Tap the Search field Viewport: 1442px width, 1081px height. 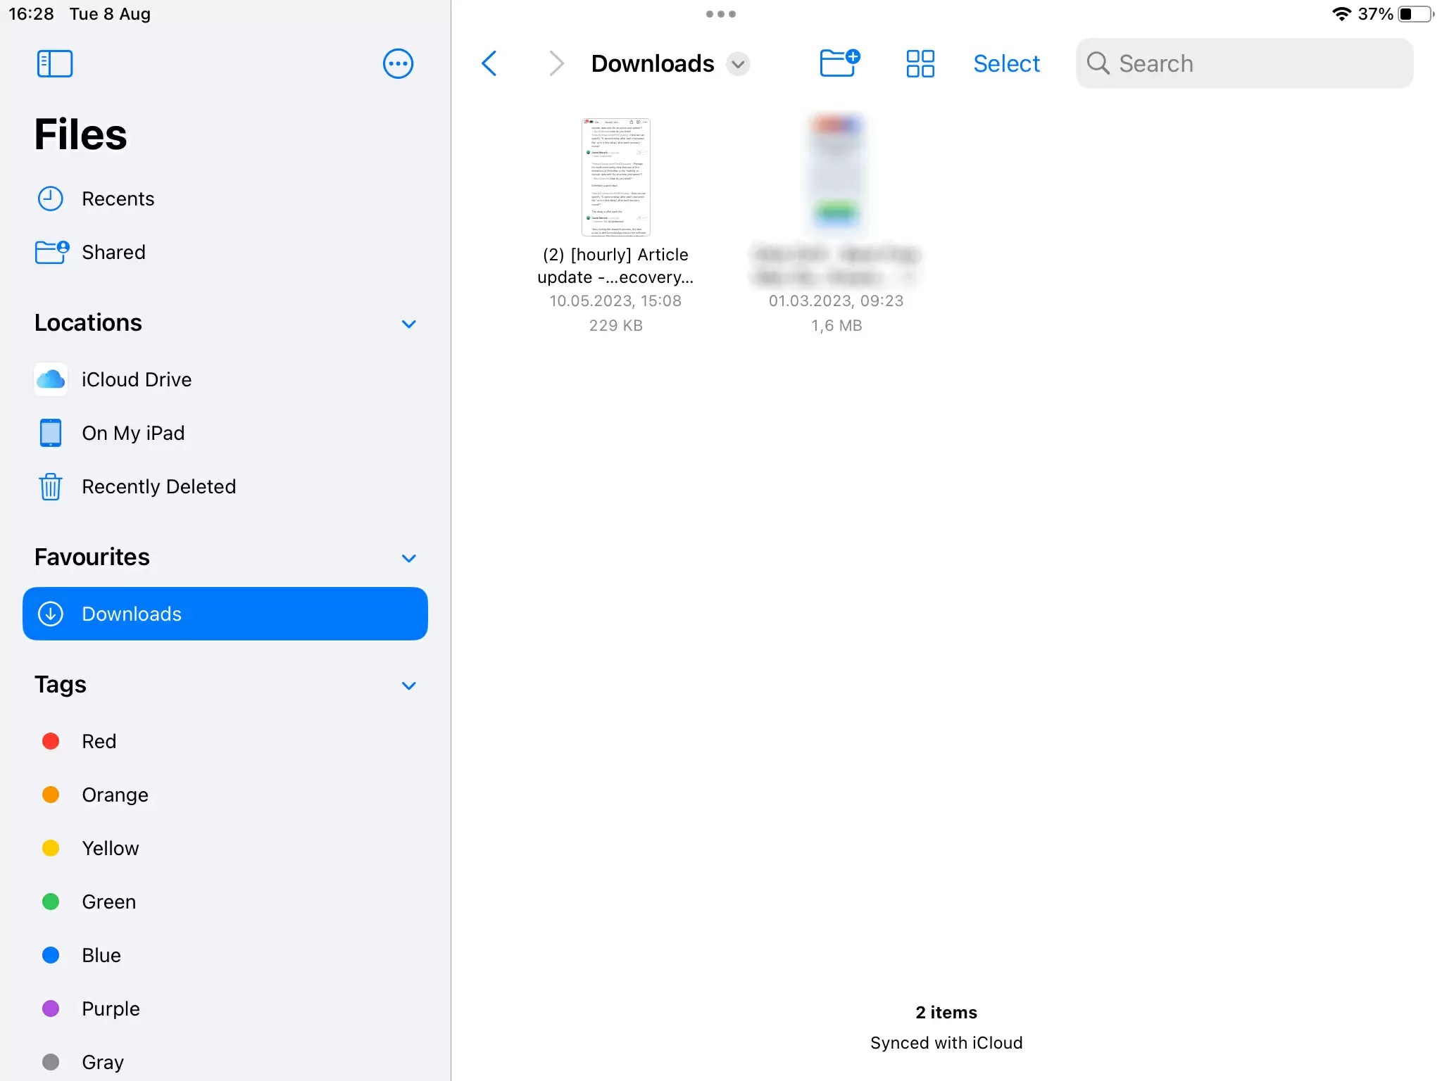[1243, 63]
